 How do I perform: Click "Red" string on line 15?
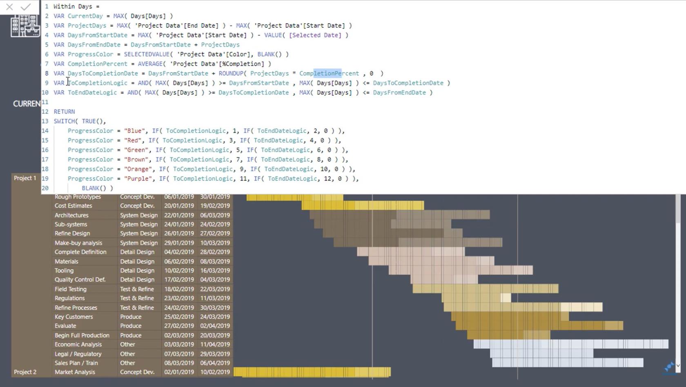pos(133,140)
